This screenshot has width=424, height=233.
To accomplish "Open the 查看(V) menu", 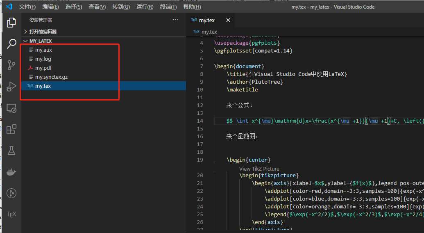I will point(97,7).
